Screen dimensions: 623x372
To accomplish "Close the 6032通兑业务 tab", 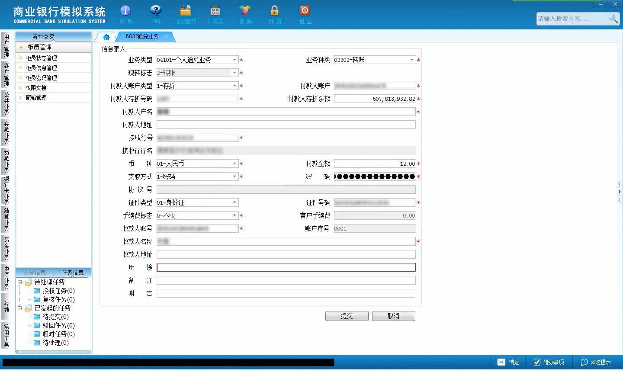I will pos(167,37).
